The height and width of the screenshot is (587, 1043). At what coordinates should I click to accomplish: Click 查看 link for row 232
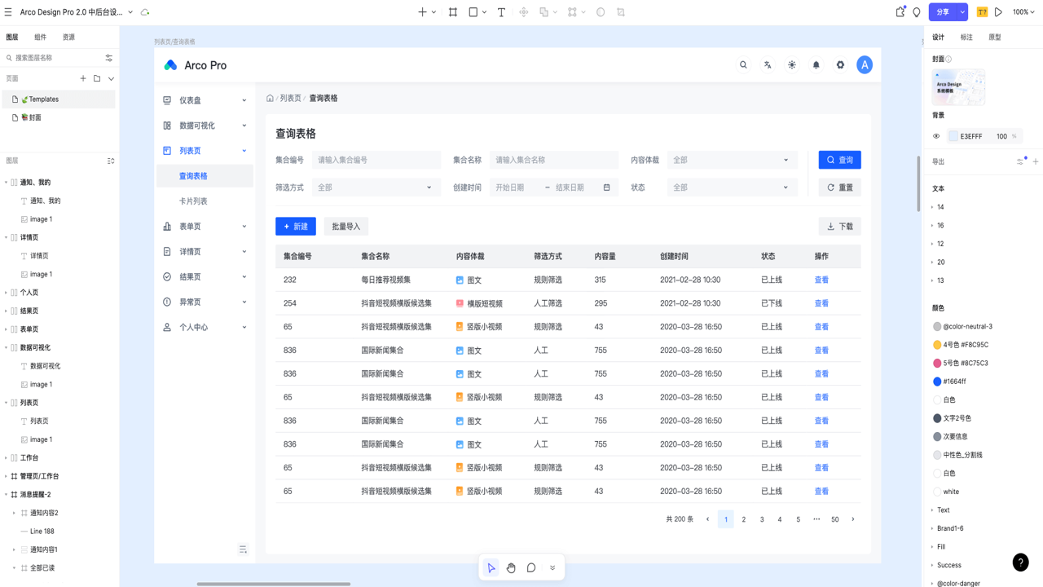click(x=821, y=280)
